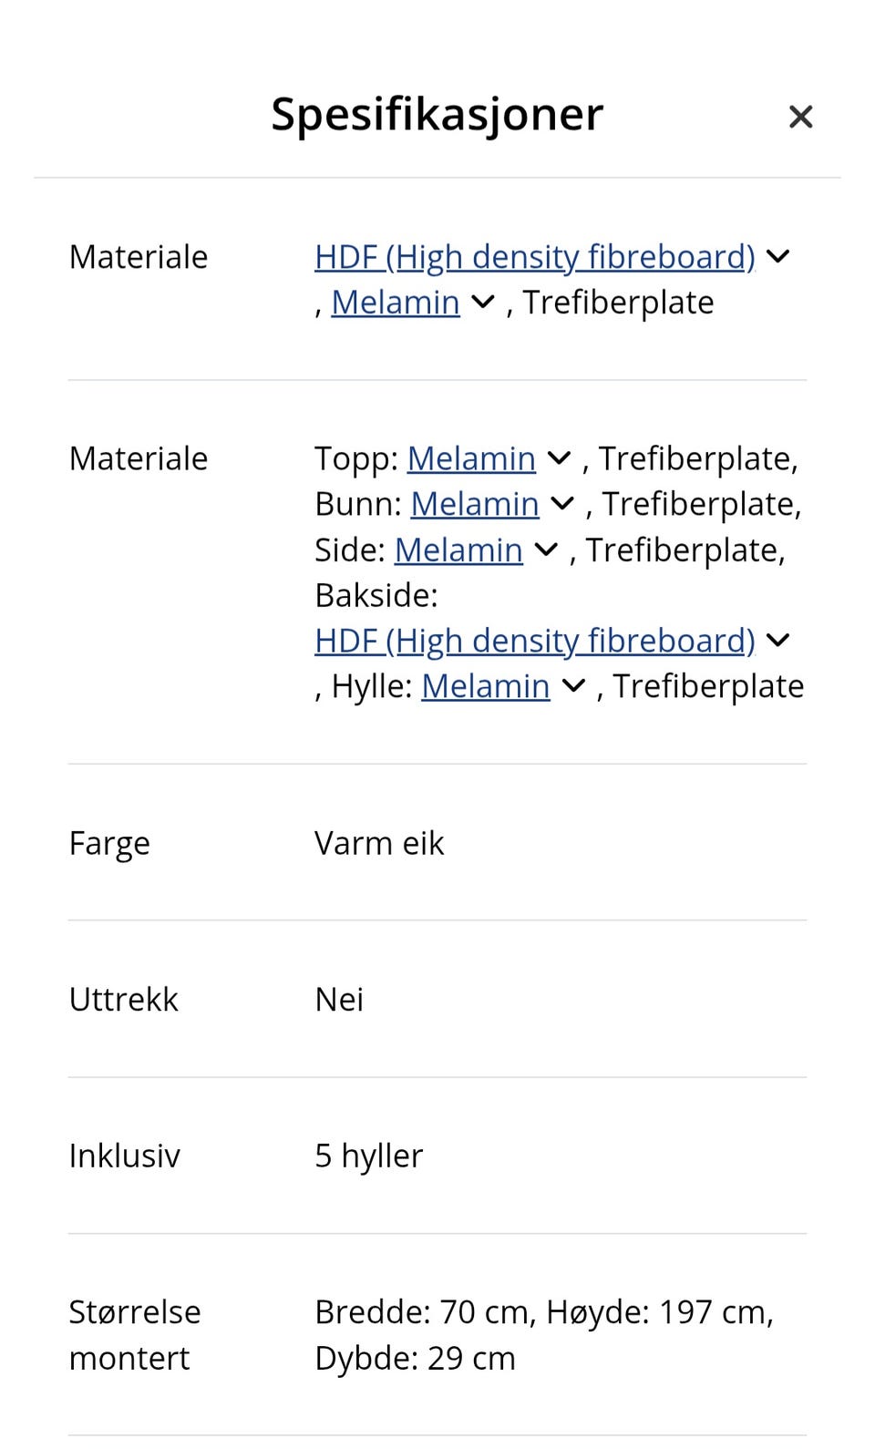The image size is (875, 1449).
Task: Expand the Bunn Melamin chevron
Action: tap(561, 503)
